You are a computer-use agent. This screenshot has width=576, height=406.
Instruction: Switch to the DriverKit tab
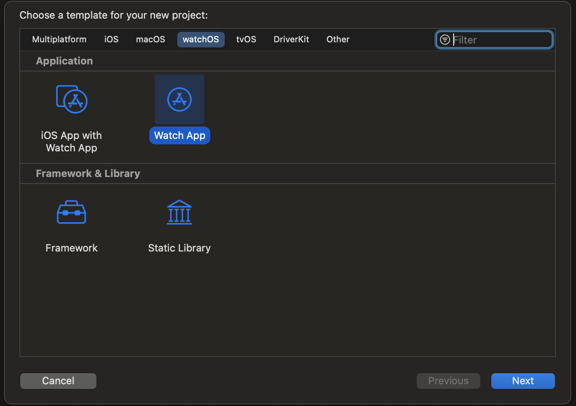tap(291, 39)
